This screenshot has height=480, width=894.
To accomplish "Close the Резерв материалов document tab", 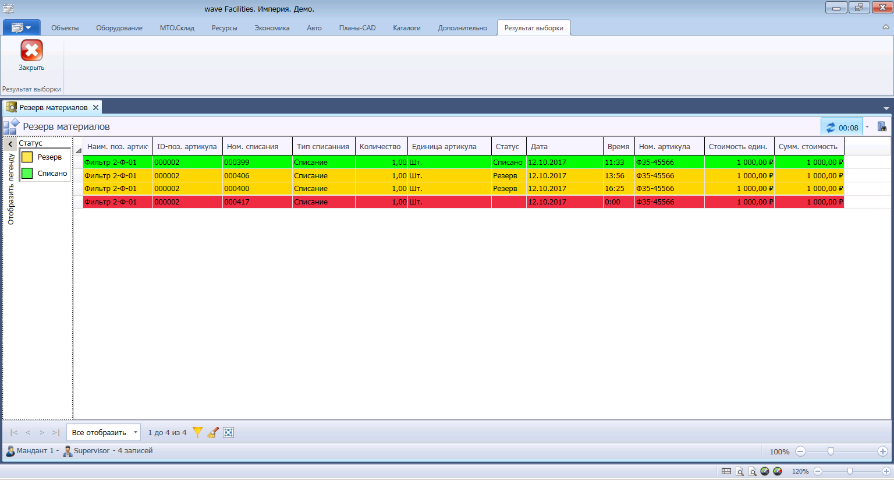I will click(95, 108).
